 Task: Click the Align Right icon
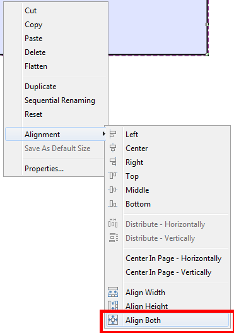click(x=113, y=162)
